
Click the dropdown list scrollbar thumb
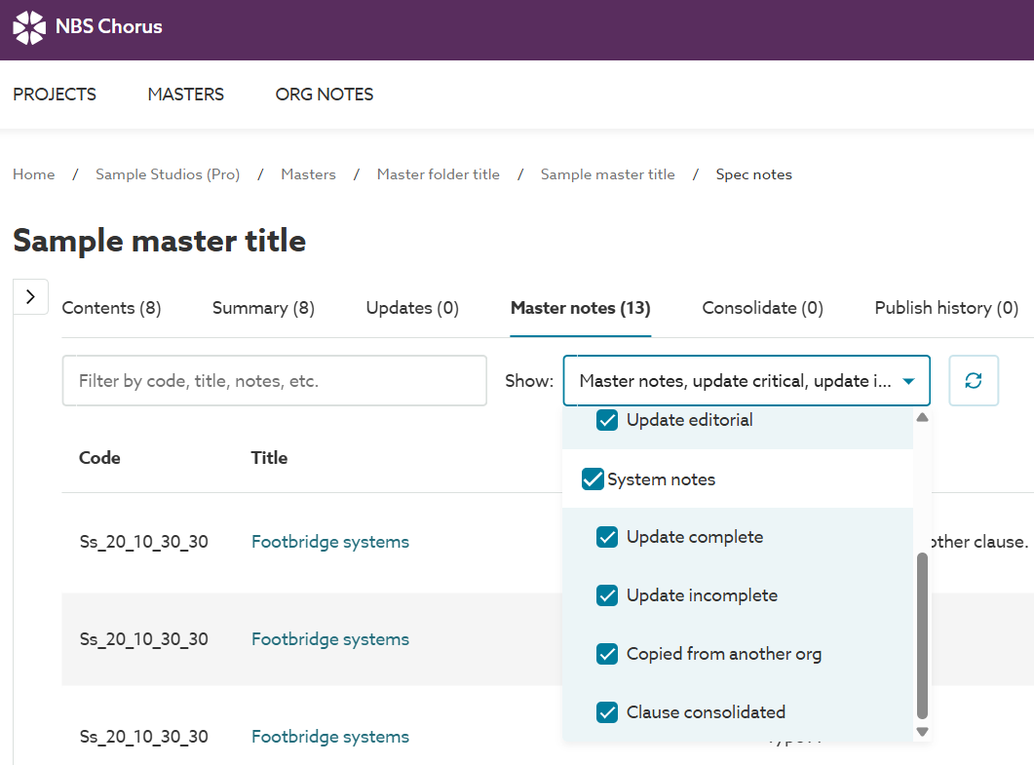pos(923,635)
